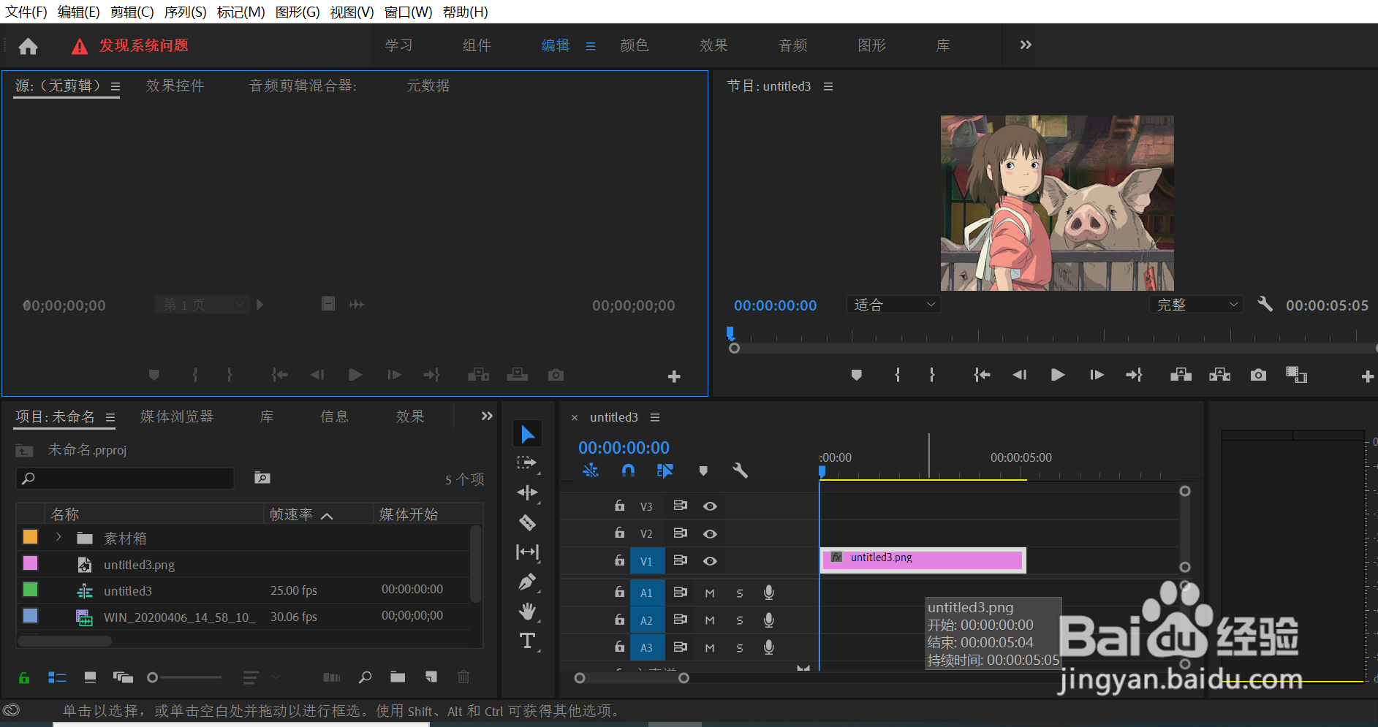Click the New Item icon in project panel
Viewport: 1378px width, 727px height.
click(x=431, y=677)
